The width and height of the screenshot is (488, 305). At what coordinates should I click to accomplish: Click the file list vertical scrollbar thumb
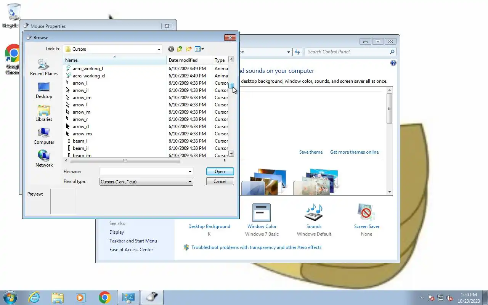click(231, 85)
